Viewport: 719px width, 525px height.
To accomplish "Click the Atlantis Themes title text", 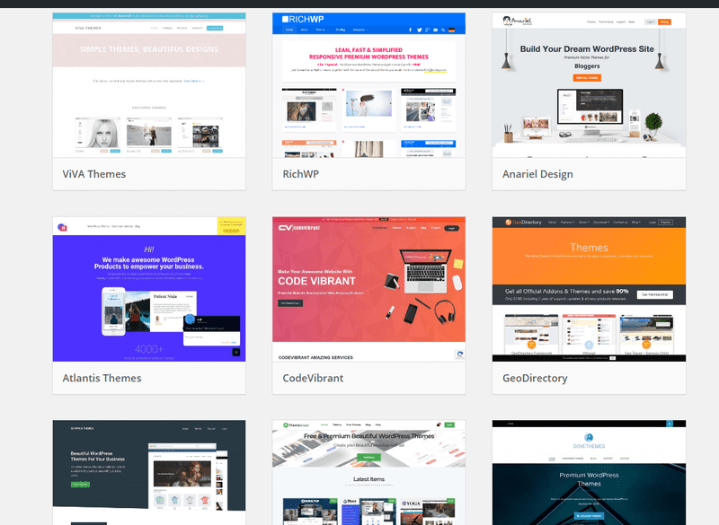I will pyautogui.click(x=102, y=378).
